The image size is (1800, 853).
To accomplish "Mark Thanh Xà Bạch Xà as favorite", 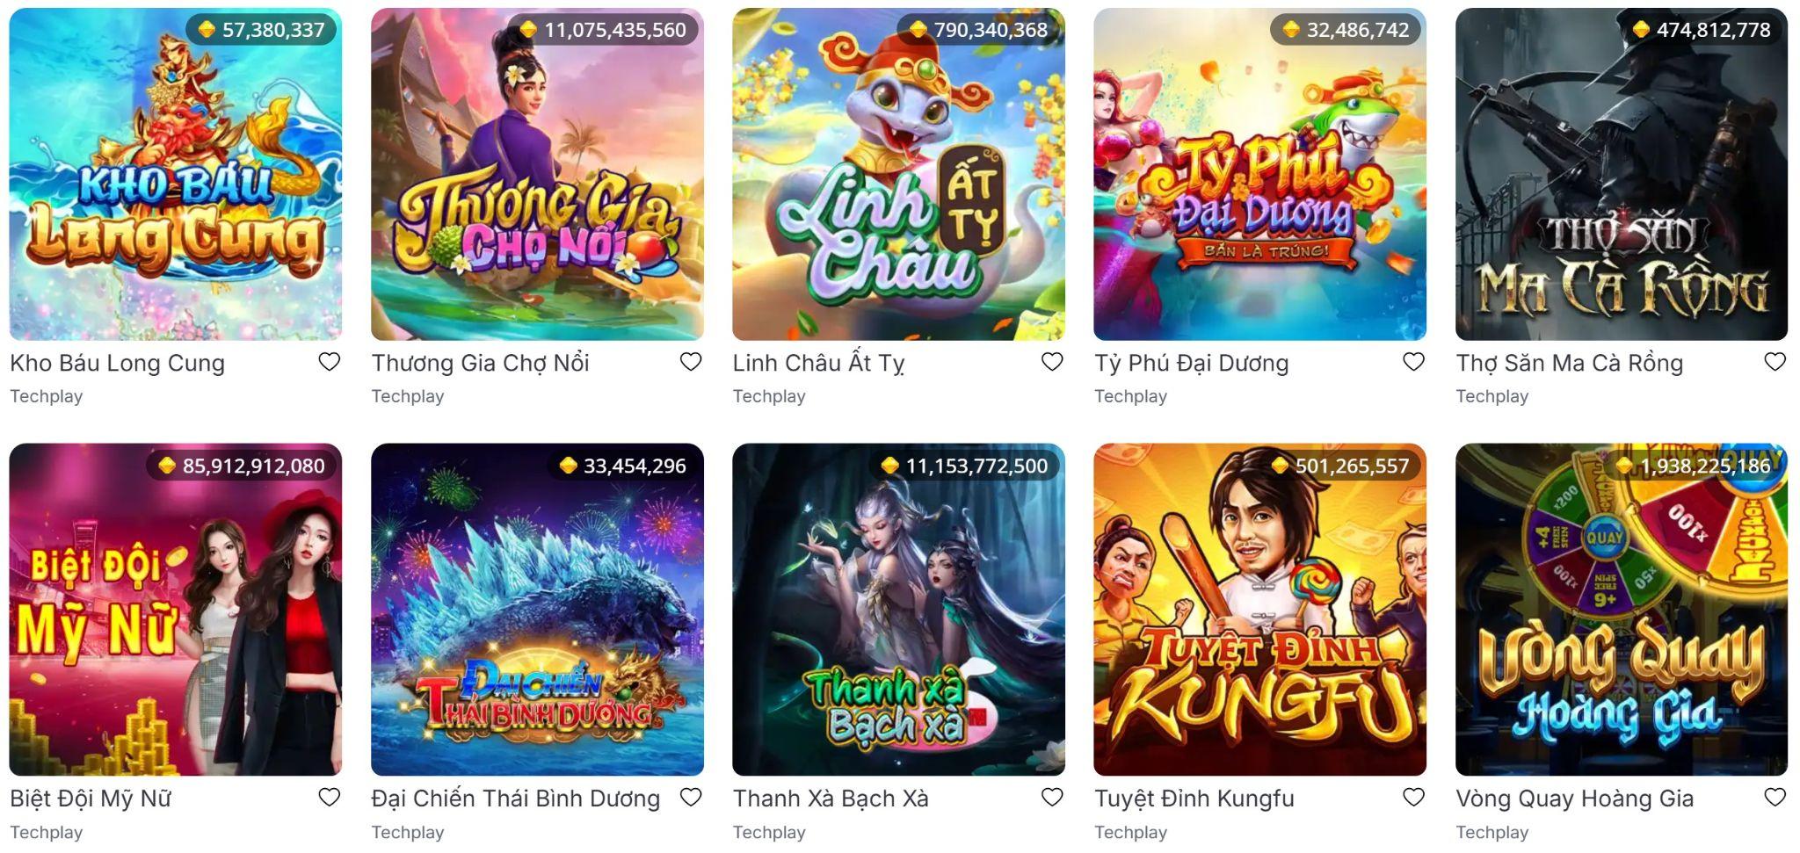I will pyautogui.click(x=1052, y=798).
